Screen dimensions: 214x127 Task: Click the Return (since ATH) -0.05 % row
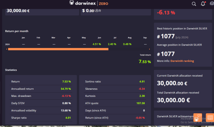click(115, 118)
